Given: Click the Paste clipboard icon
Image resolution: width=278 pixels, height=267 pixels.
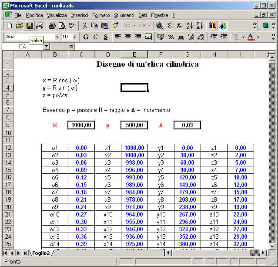Looking at the screenshot, I should click(104, 26).
